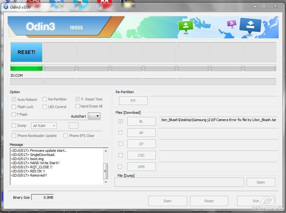Open the AutoStart dropdown
Screen dimensions: 286x213
[94, 116]
